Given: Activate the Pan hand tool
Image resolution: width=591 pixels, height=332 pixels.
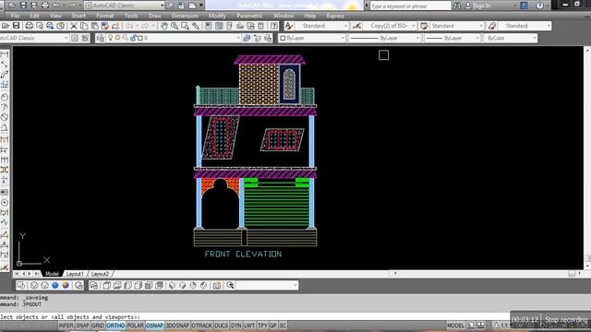Looking at the screenshot, I should (x=164, y=26).
